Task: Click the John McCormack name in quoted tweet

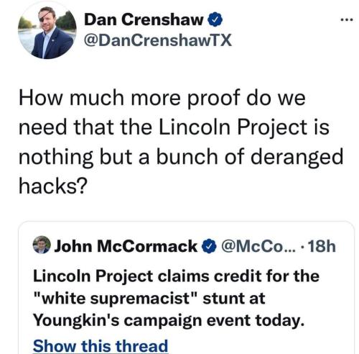Action: pyautogui.click(x=126, y=246)
